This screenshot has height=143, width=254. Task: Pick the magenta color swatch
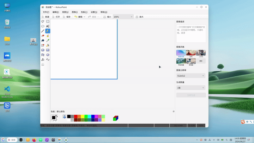coord(96,117)
